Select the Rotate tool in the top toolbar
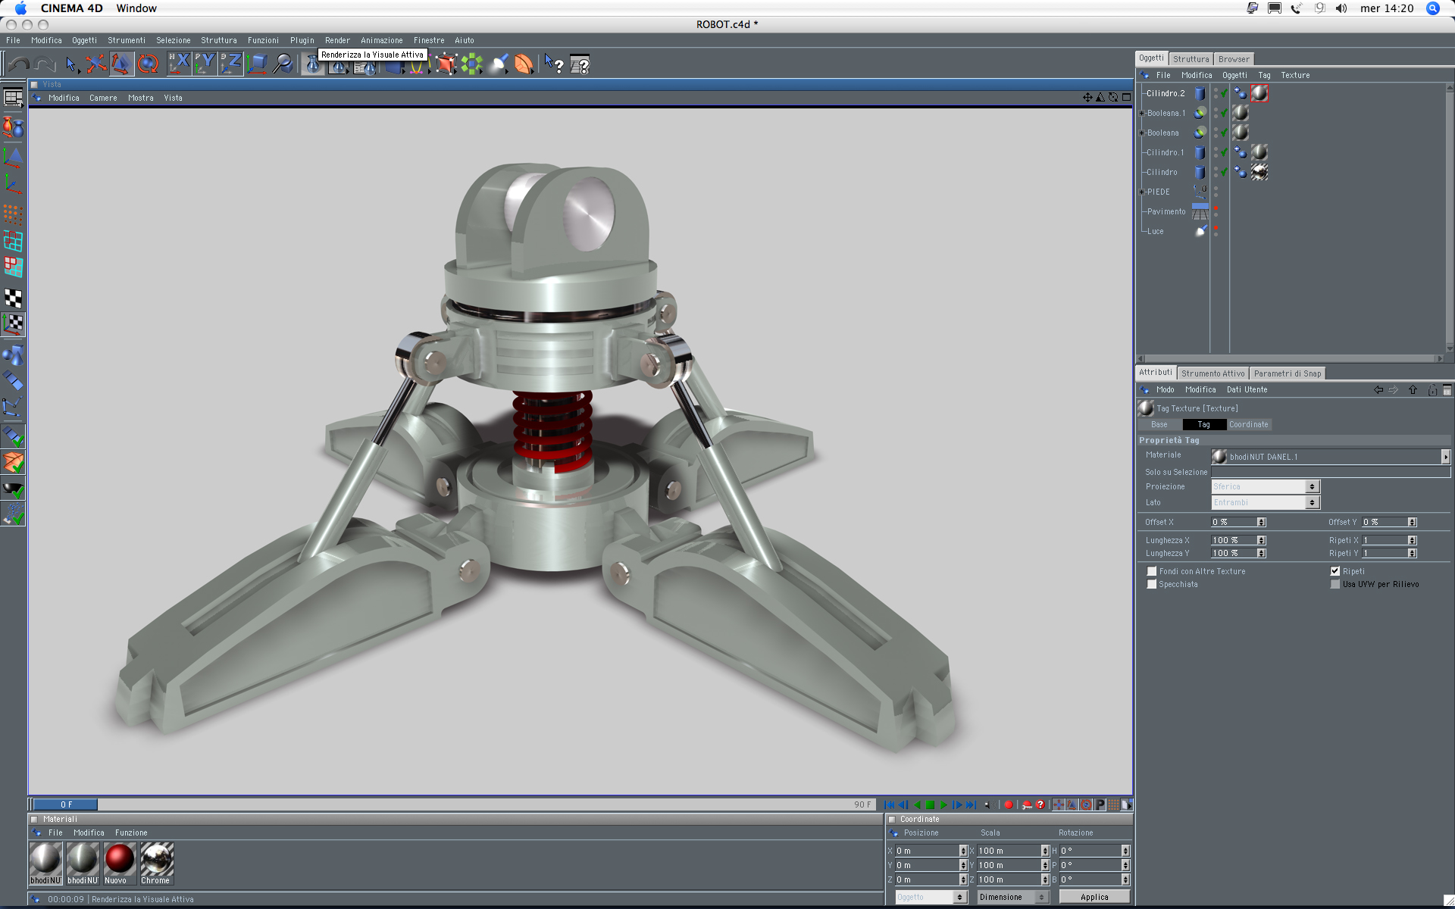This screenshot has width=1455, height=909. pos(148,64)
